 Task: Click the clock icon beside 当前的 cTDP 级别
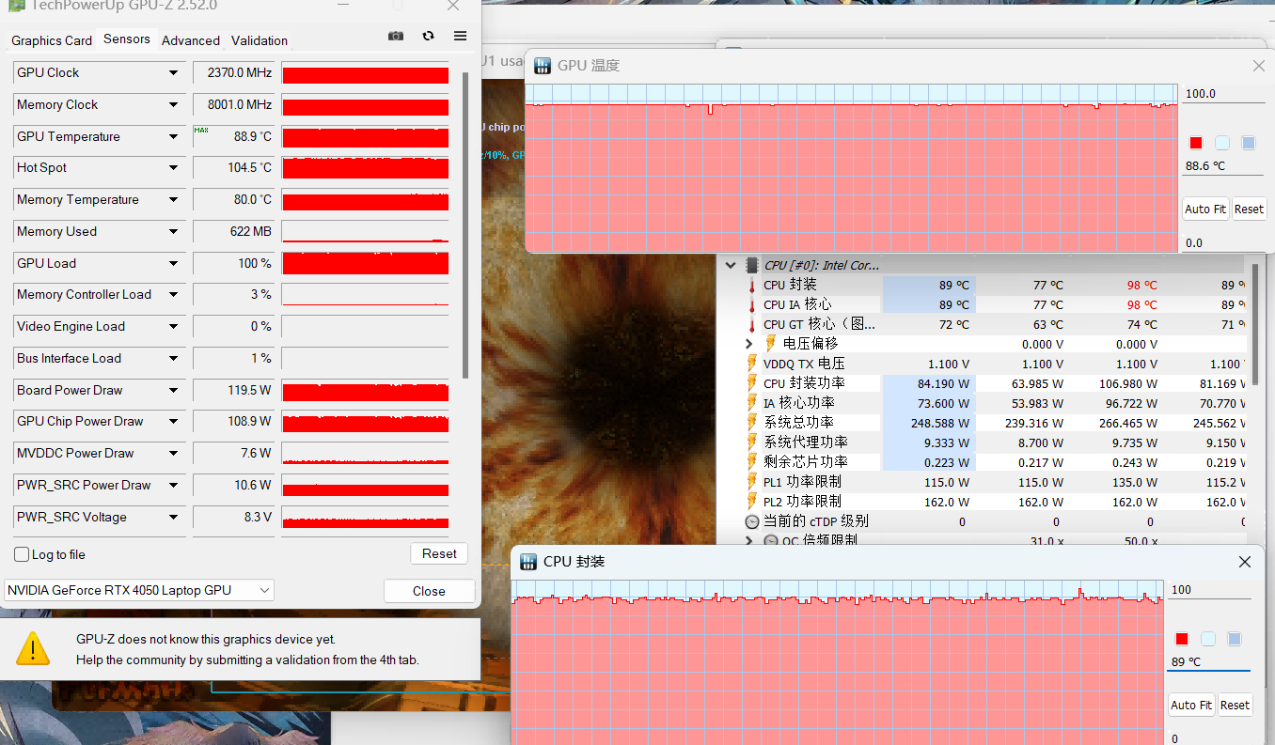[x=751, y=521]
